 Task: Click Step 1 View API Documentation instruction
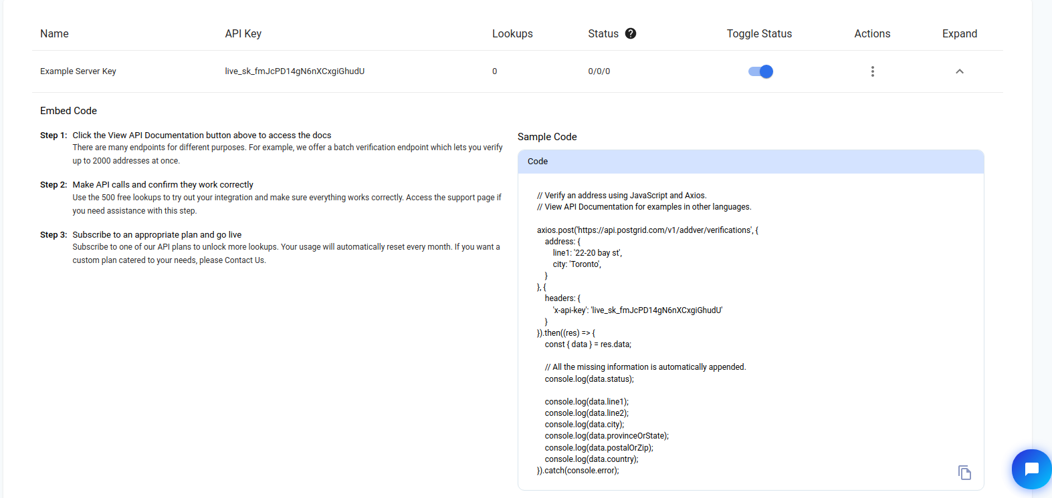(x=202, y=135)
